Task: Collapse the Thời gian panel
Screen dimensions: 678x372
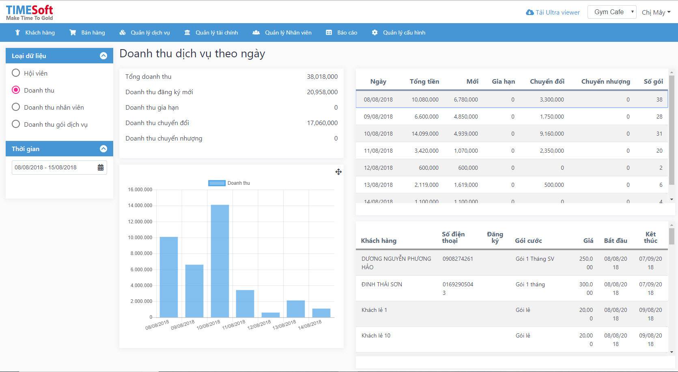Action: pos(103,149)
